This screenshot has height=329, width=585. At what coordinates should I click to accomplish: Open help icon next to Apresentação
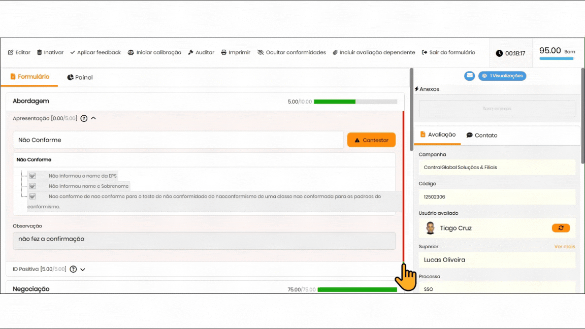pyautogui.click(x=84, y=119)
